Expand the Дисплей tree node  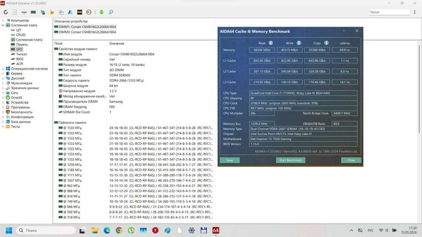point(3,78)
